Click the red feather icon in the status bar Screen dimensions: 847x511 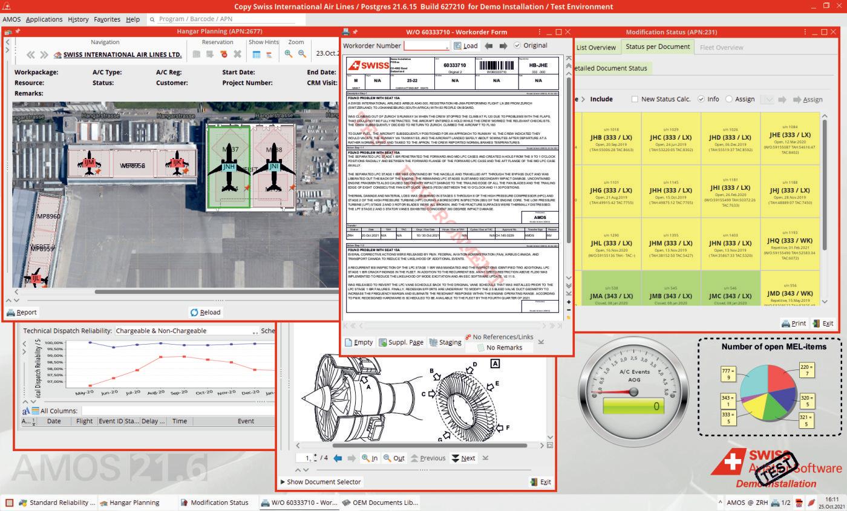click(811, 503)
